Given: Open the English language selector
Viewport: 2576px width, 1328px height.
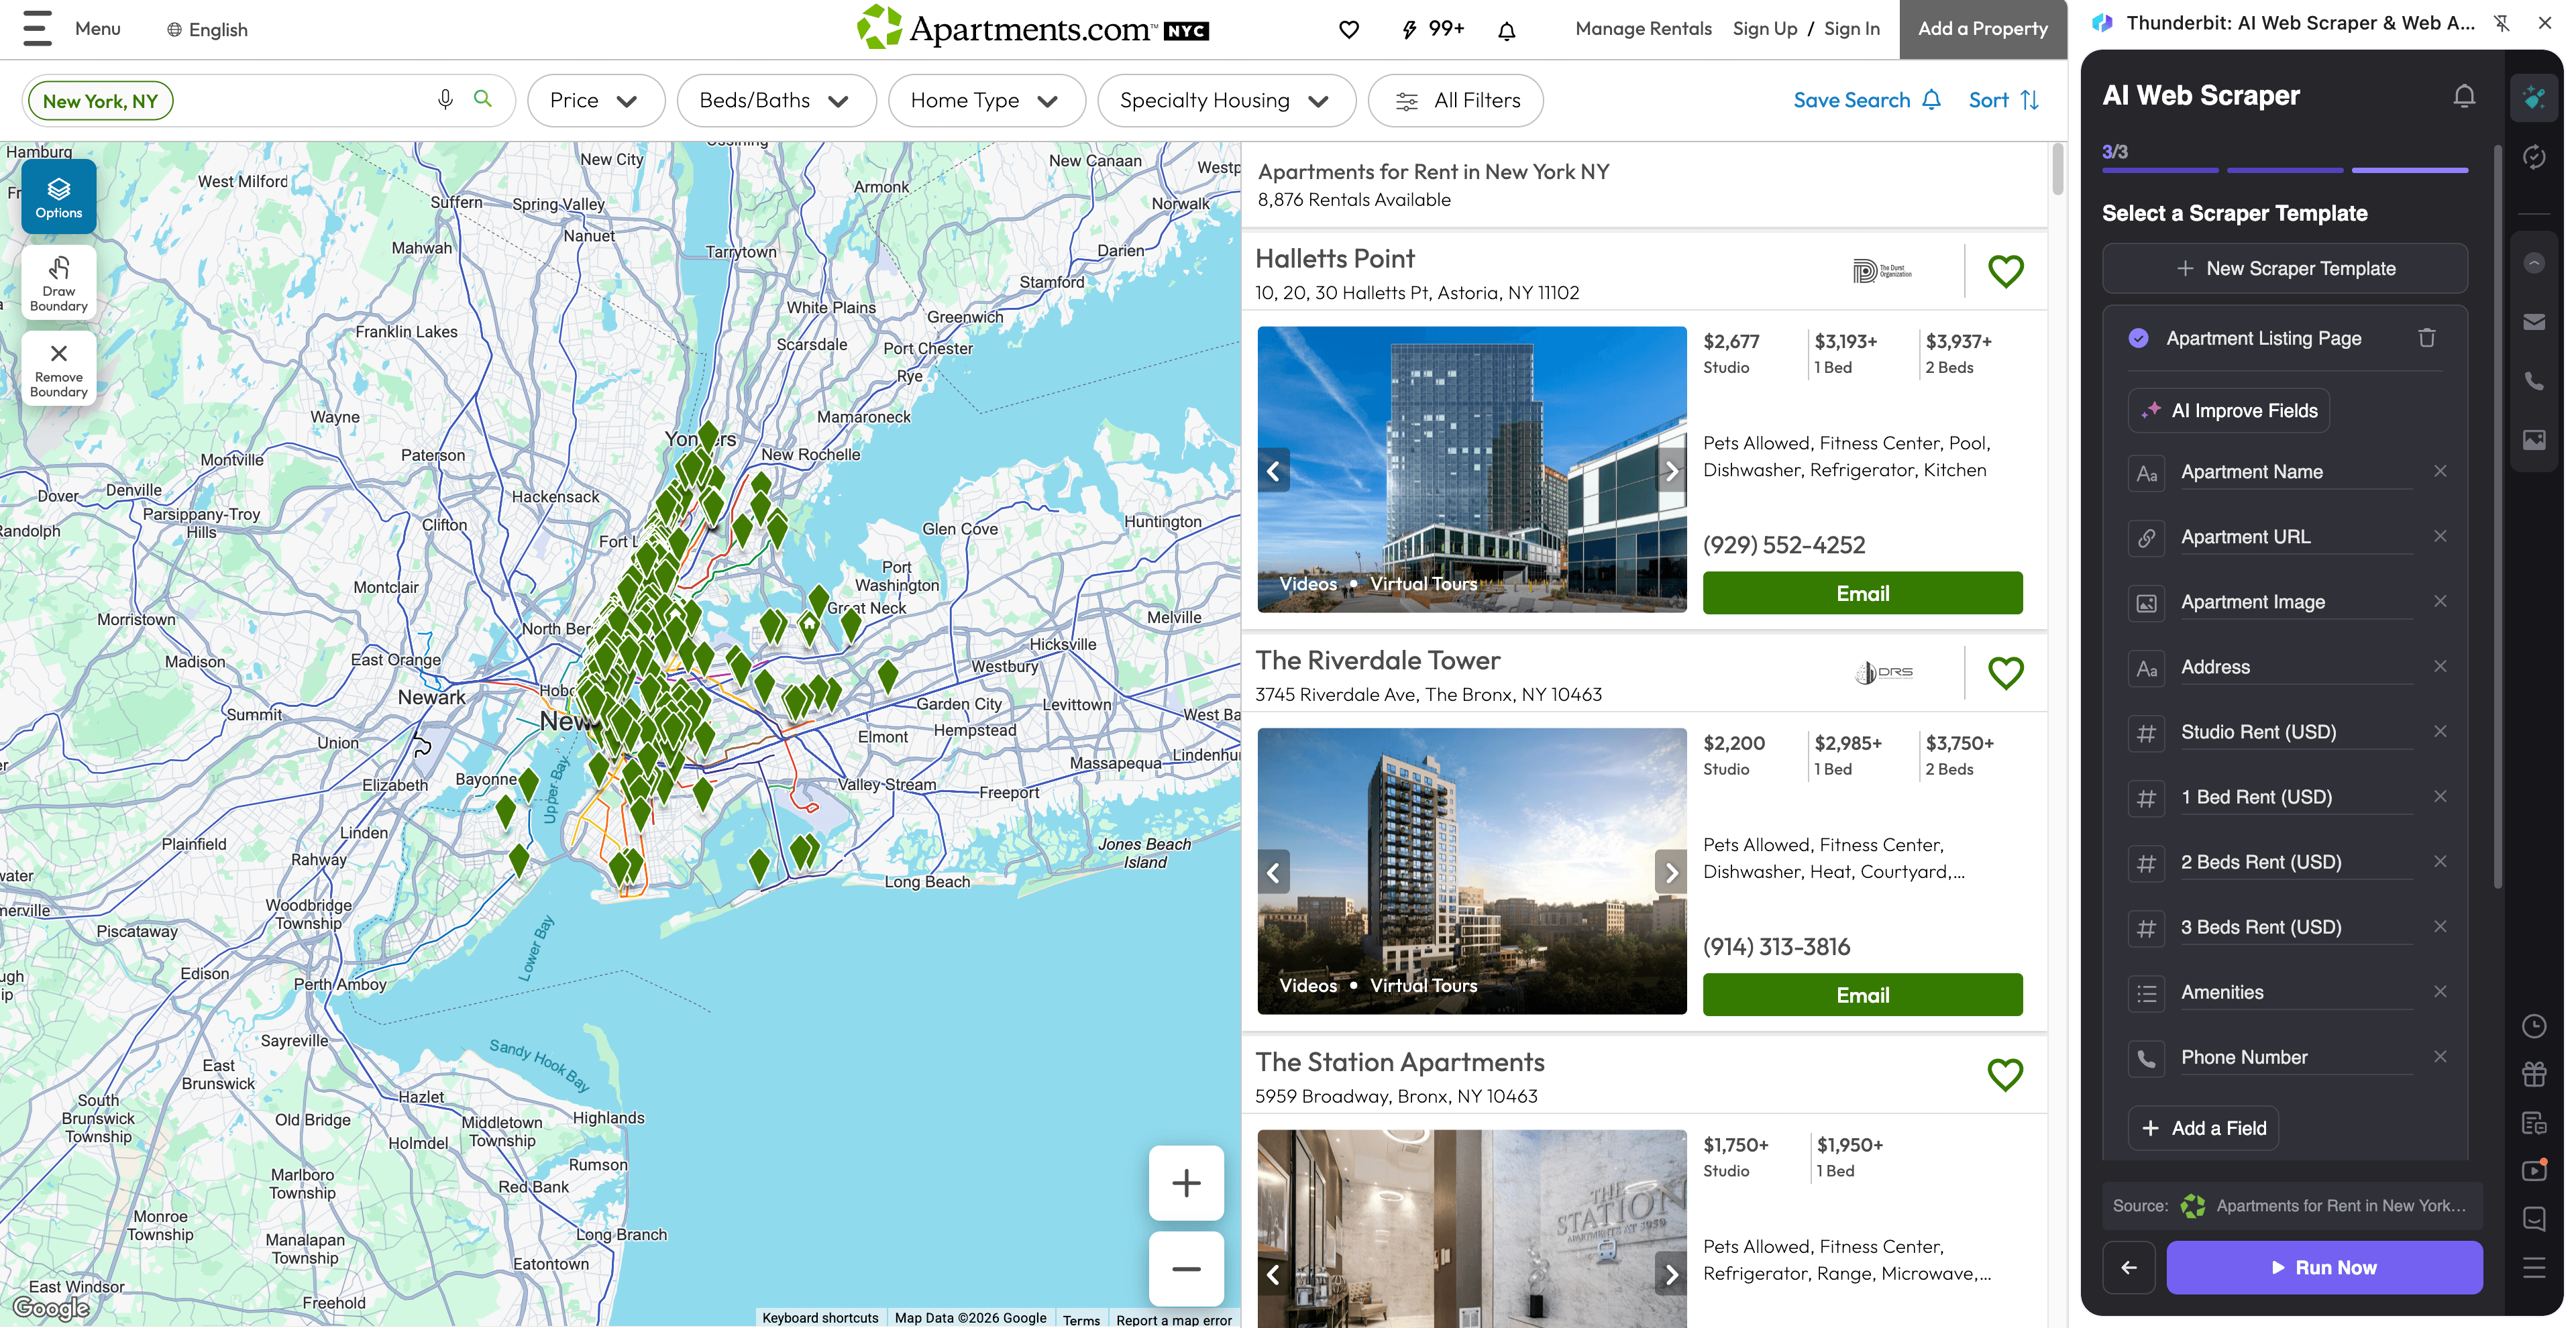Looking at the screenshot, I should coord(206,29).
